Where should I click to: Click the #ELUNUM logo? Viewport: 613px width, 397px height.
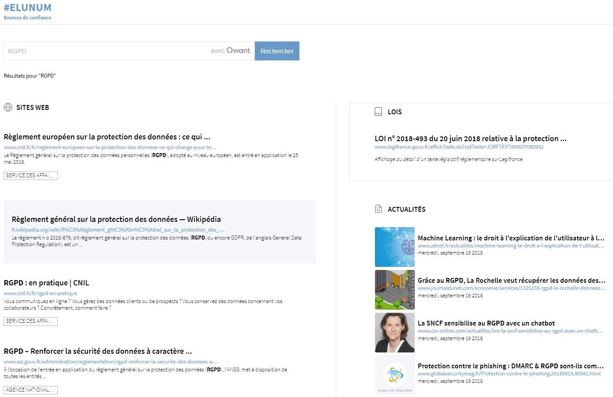point(27,8)
